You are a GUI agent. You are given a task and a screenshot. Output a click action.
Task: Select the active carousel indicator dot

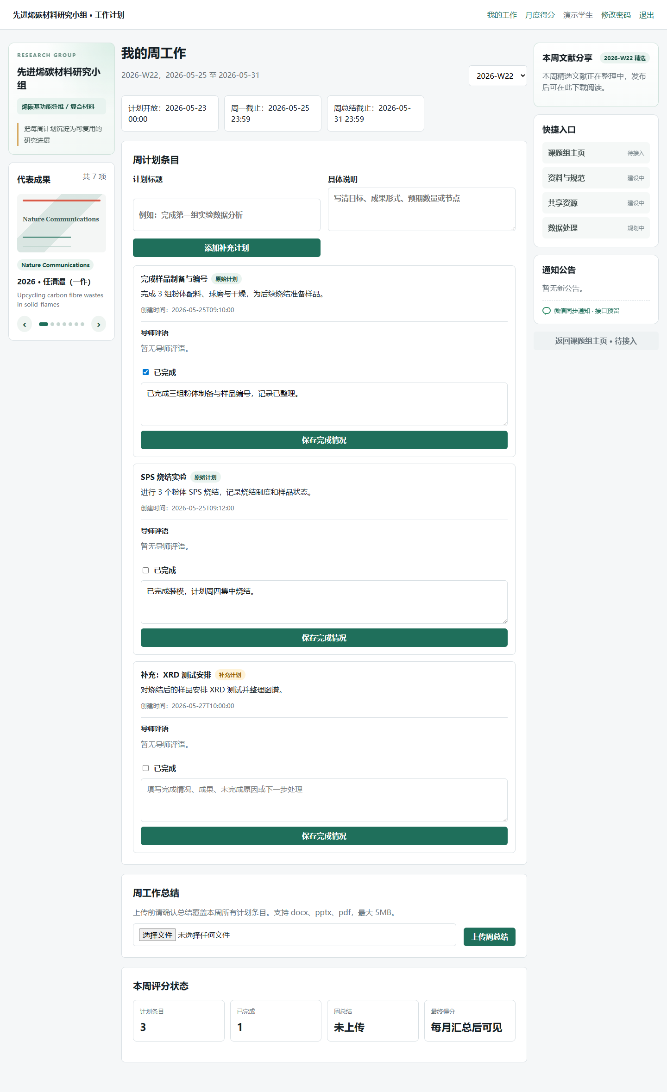tap(44, 324)
